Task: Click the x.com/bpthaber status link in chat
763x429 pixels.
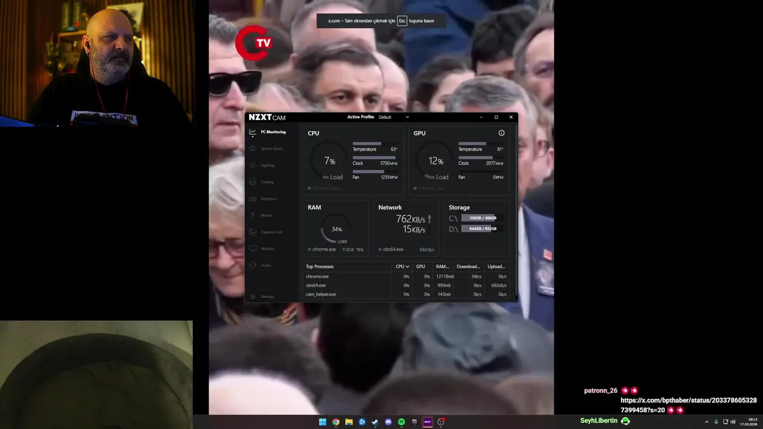Action: (688, 405)
